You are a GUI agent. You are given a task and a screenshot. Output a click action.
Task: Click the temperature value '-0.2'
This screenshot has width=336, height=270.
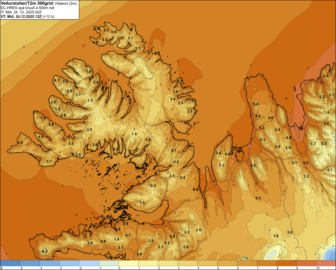(45, 251)
